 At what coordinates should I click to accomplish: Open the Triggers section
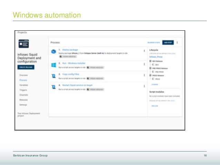[23, 90]
